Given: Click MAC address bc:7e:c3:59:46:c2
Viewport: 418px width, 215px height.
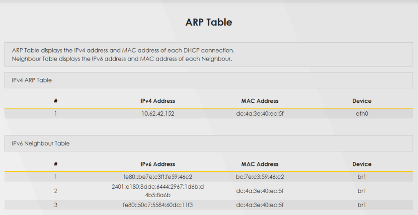Looking at the screenshot, I should click(x=259, y=177).
